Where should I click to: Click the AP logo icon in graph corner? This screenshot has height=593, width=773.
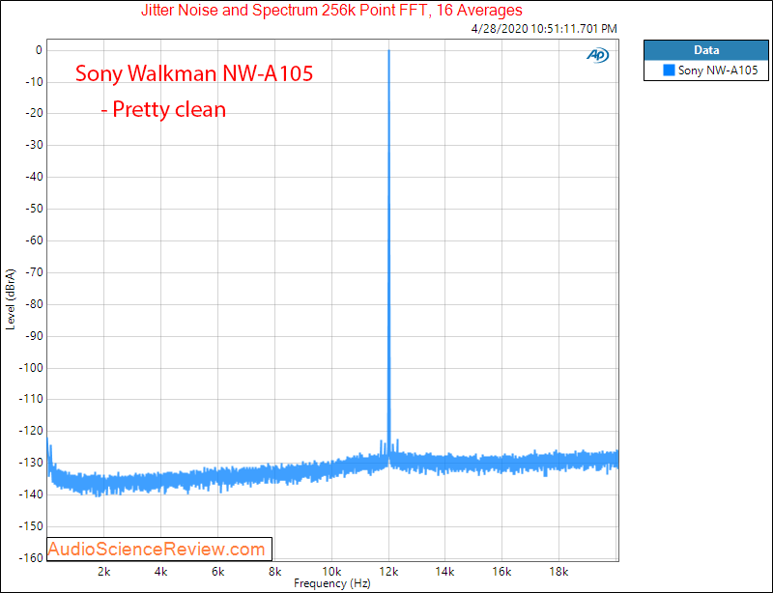(x=597, y=55)
